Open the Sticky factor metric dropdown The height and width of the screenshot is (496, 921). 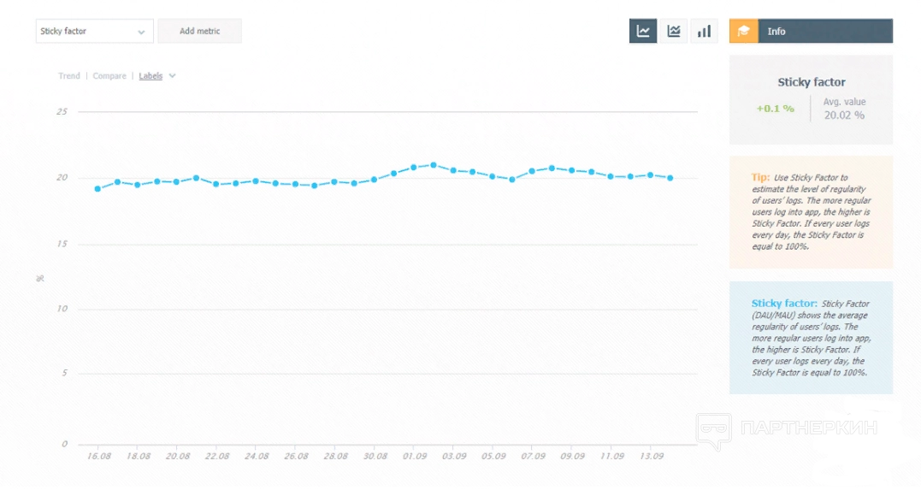point(94,32)
